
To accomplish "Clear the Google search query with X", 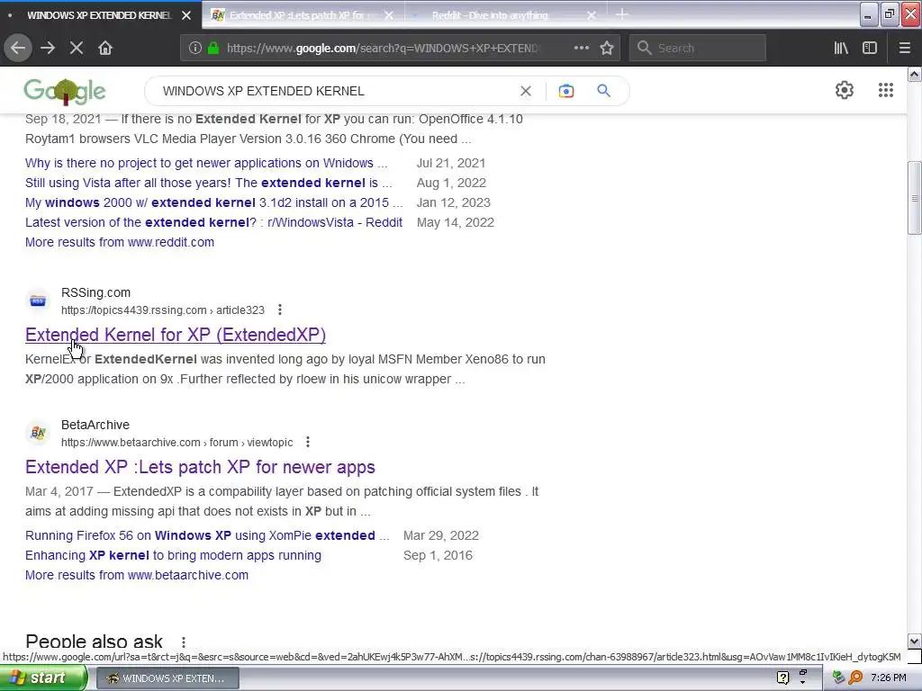I will pos(526,91).
